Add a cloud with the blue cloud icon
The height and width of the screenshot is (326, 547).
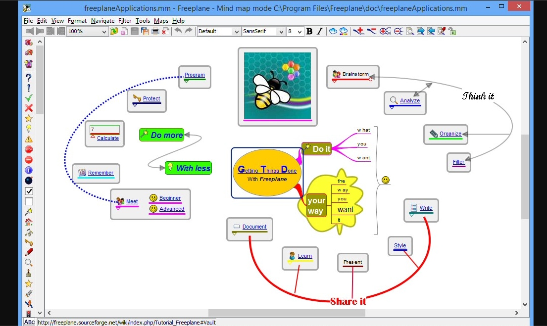coord(333,31)
